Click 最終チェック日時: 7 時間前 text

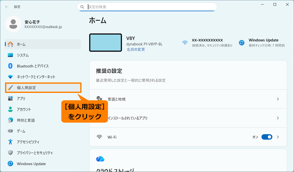(267, 45)
